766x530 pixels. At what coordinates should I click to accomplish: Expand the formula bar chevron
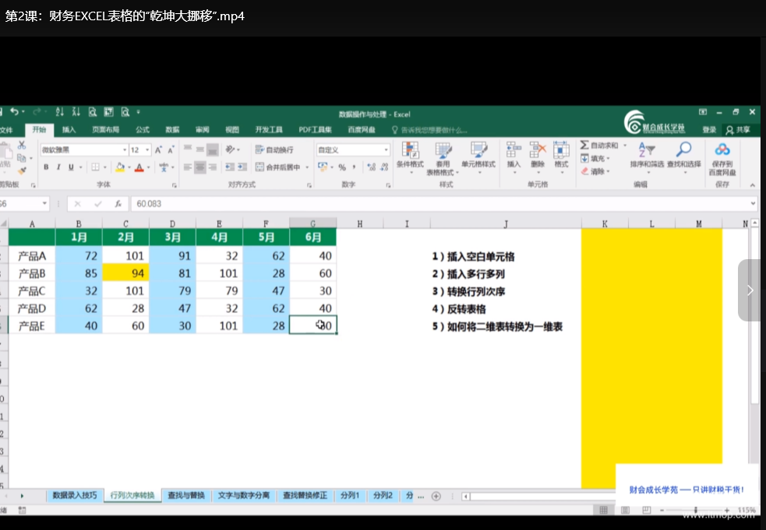coord(753,203)
